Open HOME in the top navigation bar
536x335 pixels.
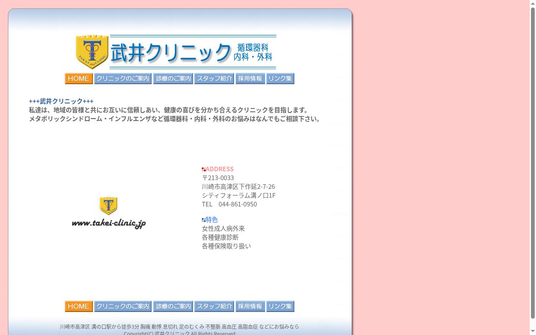(79, 79)
